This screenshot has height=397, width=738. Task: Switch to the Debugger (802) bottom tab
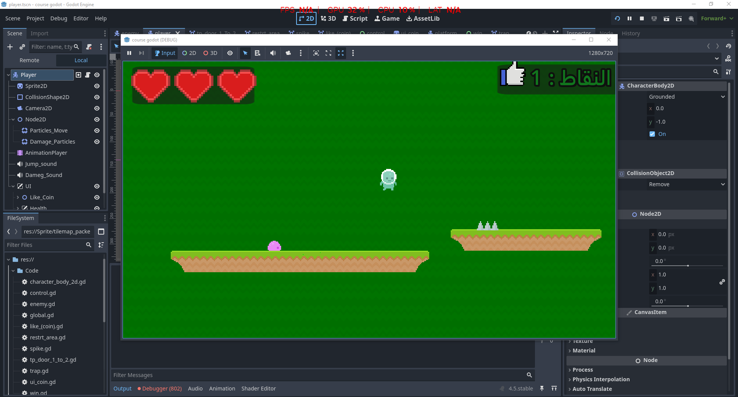(160, 389)
